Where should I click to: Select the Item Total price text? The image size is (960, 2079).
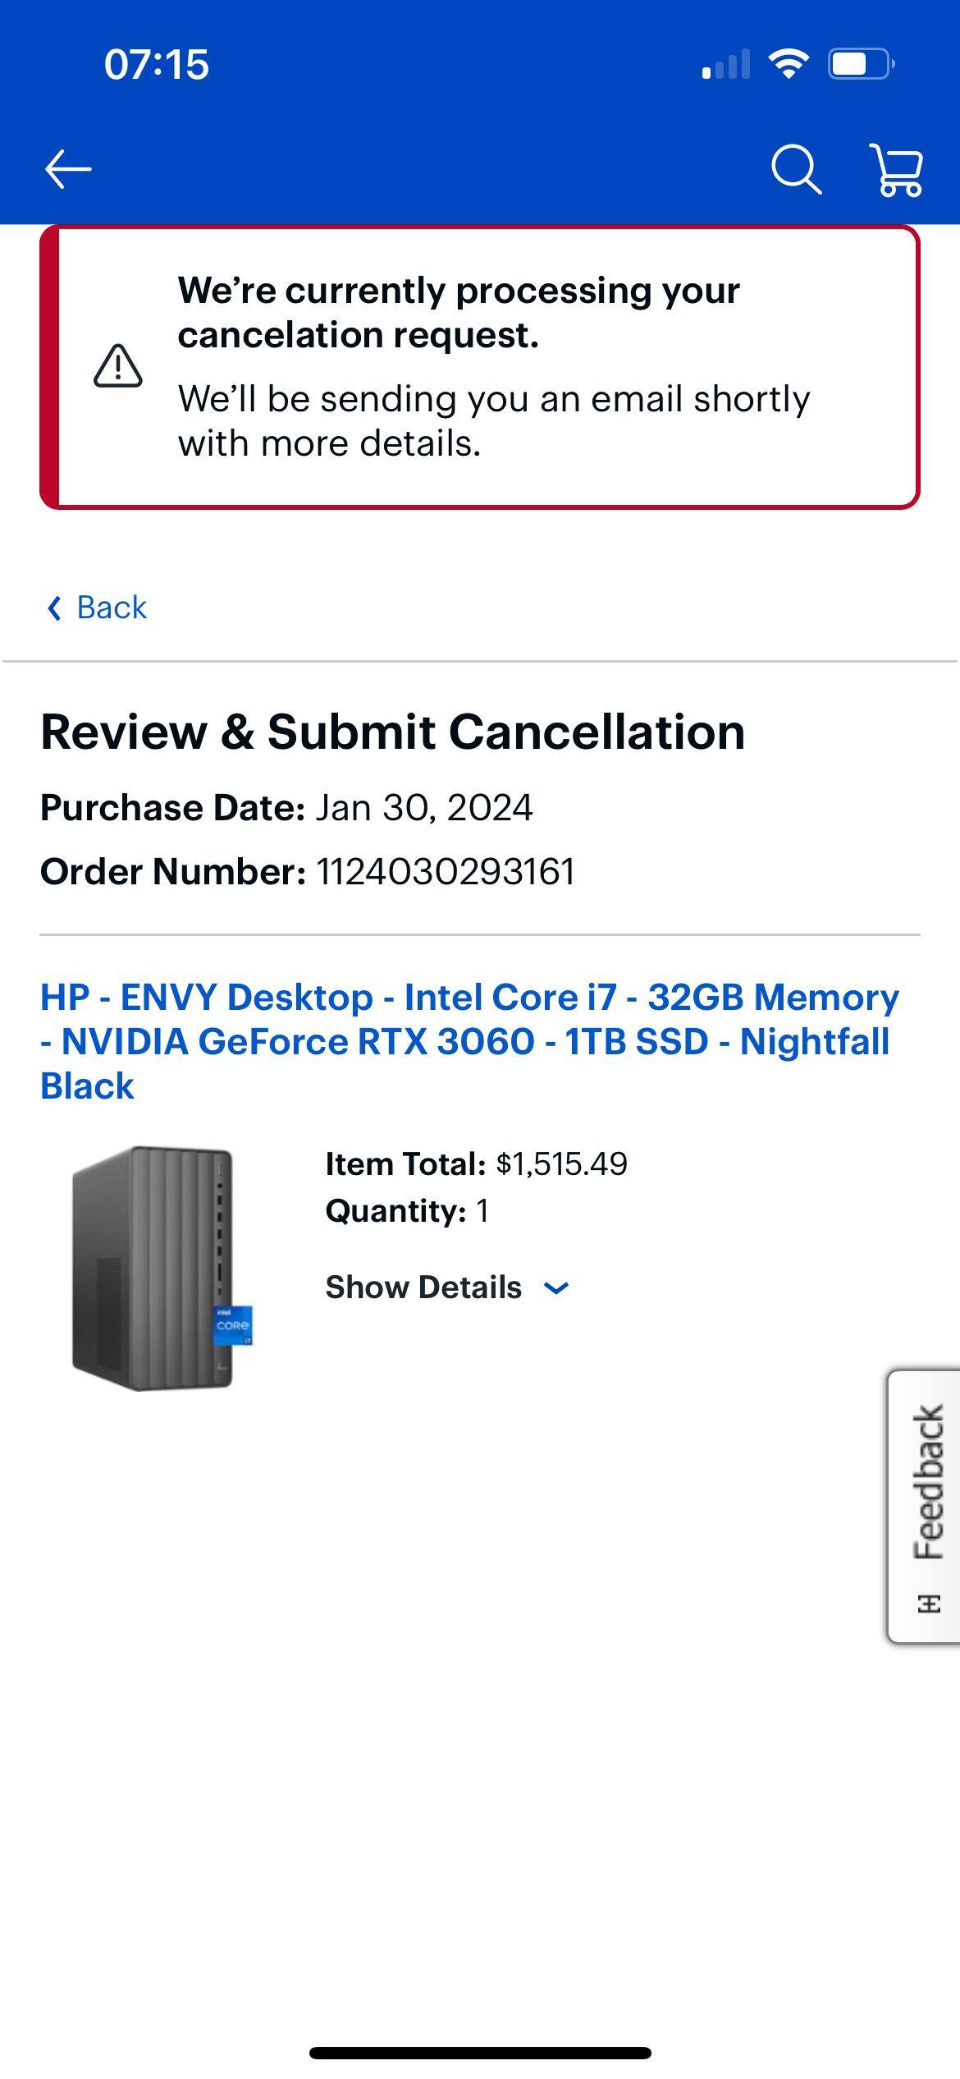[x=476, y=1163]
